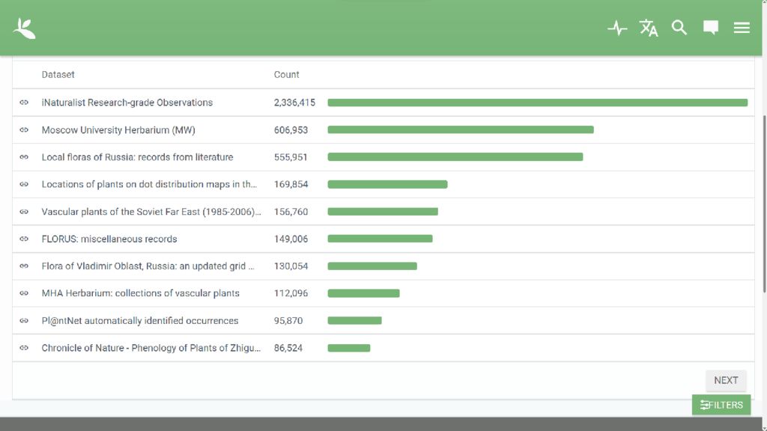Open MHA Herbarium collections of vascular plants

[x=140, y=293]
